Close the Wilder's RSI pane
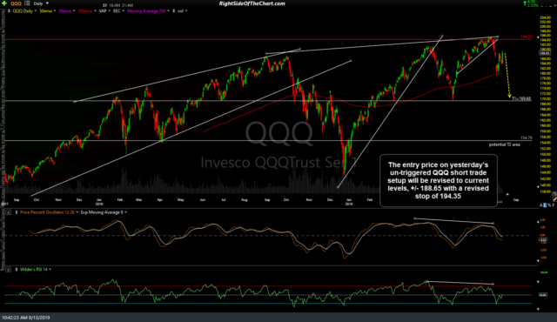The height and width of the screenshot is (322, 557). click(8, 270)
